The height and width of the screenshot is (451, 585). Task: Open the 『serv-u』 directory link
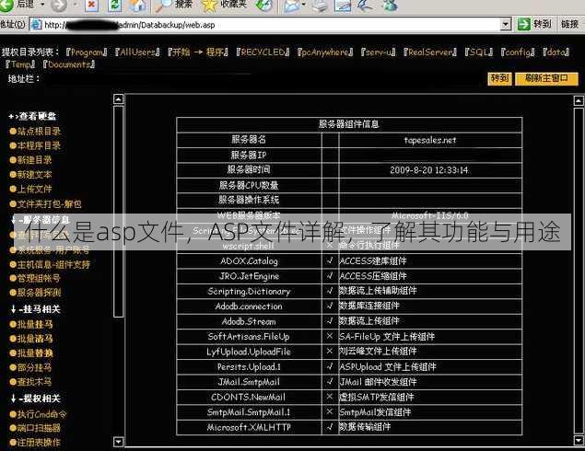coord(379,52)
